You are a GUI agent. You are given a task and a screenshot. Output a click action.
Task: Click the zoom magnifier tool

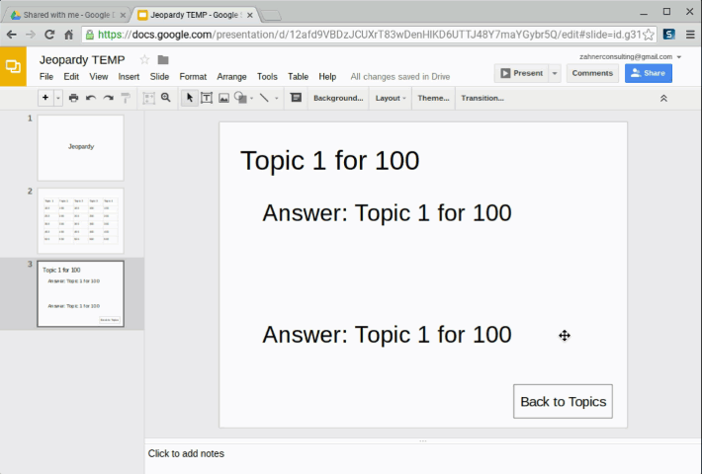click(166, 98)
